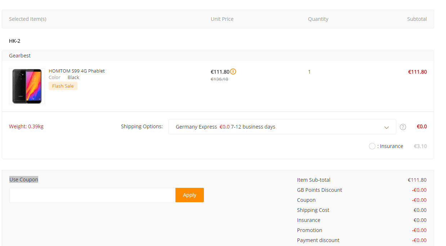
Task: Click the Color Black attribute text
Action: [64, 77]
